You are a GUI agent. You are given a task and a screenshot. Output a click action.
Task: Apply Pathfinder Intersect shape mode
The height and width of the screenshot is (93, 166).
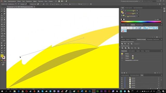(x=128, y=44)
